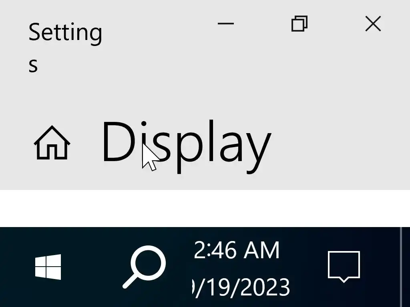This screenshot has width=410, height=307.
Task: Open the Action Center notifications icon
Action: coord(344,267)
